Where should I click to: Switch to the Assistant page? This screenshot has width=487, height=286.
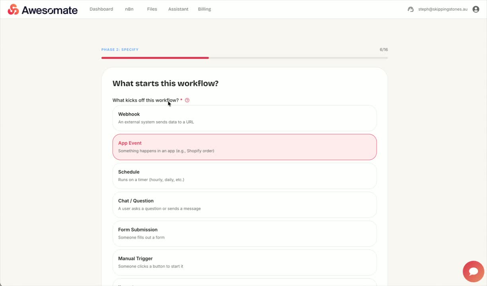[178, 9]
